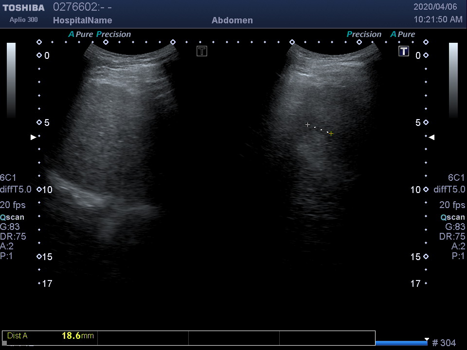
Task: Click the left Pure Precision label
Action: pyautogui.click(x=100, y=35)
